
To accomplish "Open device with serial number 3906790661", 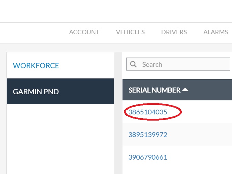I will (148, 158).
